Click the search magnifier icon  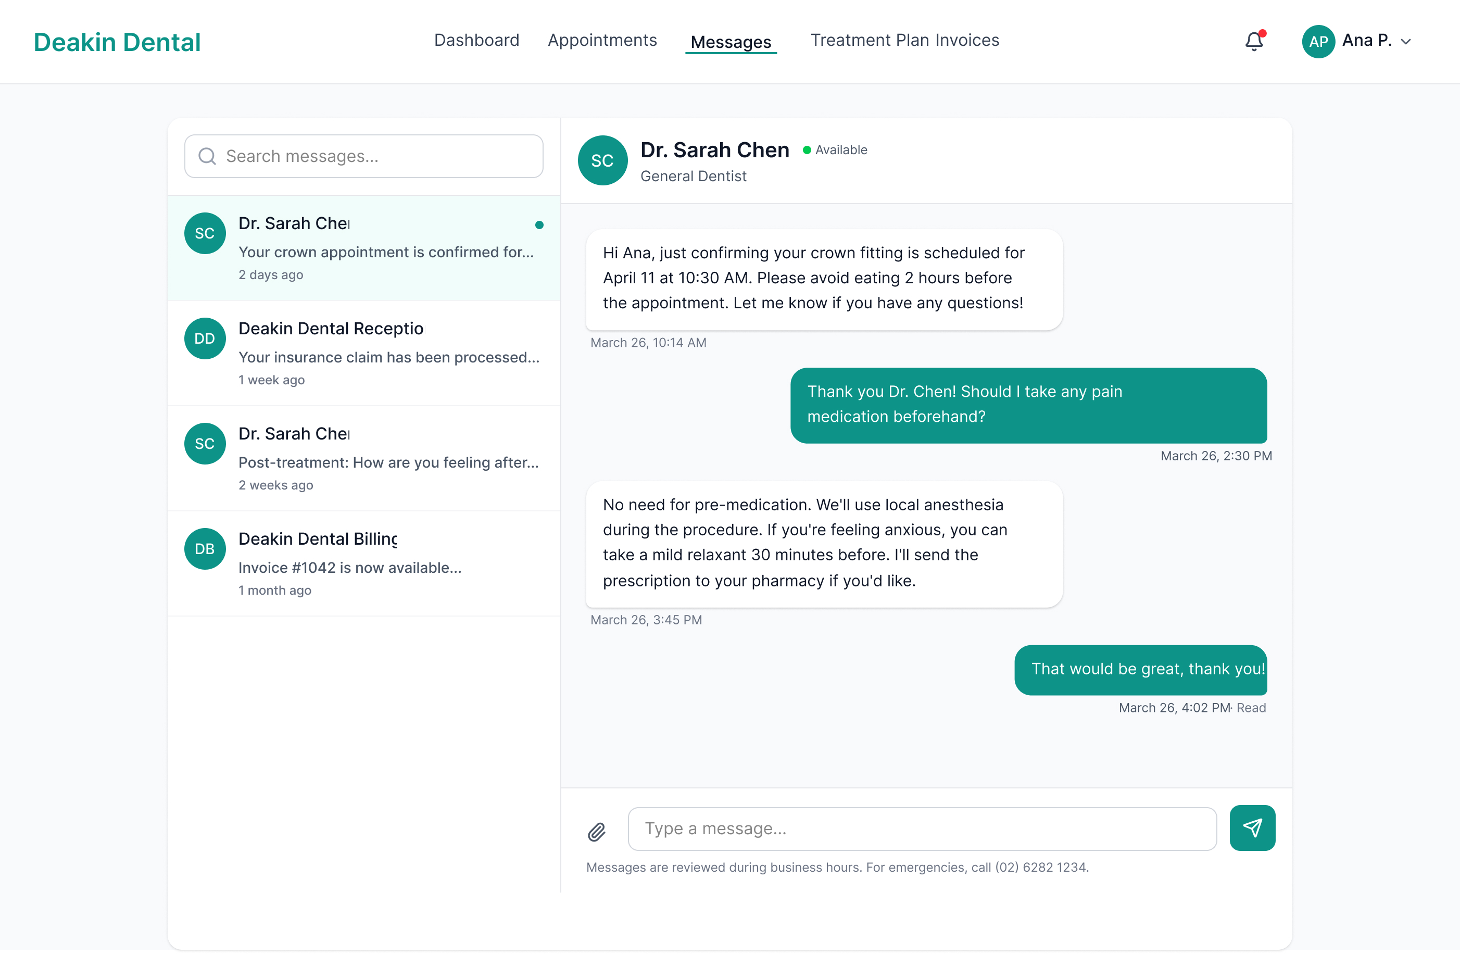coord(207,156)
